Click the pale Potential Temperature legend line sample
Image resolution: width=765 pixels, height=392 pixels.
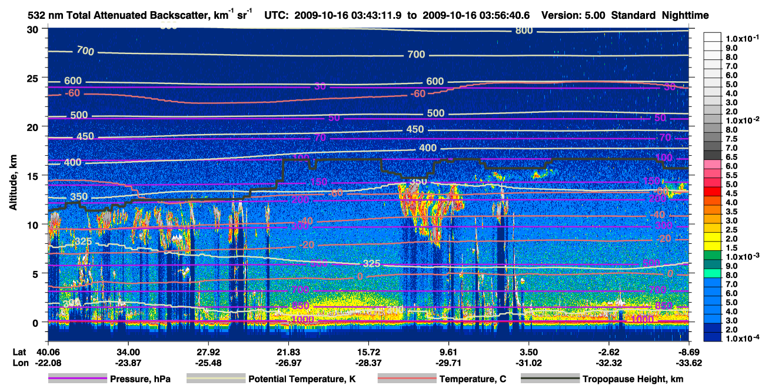pos(215,378)
